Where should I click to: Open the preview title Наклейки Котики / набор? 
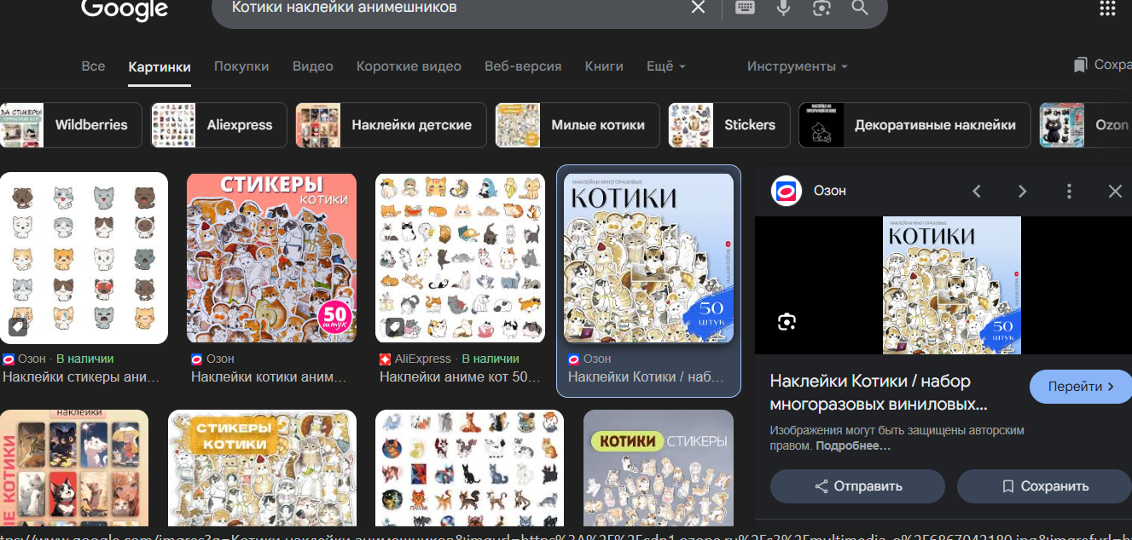pyautogui.click(x=879, y=392)
